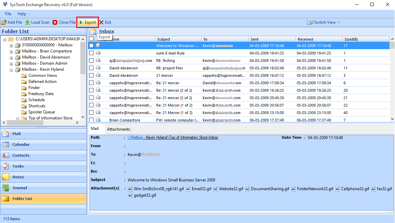This screenshot has height=223, width=395.
Task: Click the Switch View grid icon
Action: 311,22
